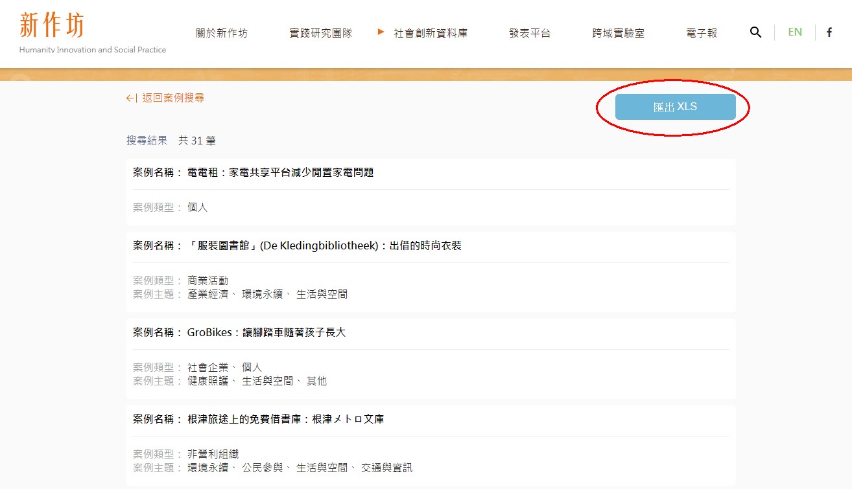Click the 搜尋結果 共 31 筆 text
The height and width of the screenshot is (489, 852).
171,140
